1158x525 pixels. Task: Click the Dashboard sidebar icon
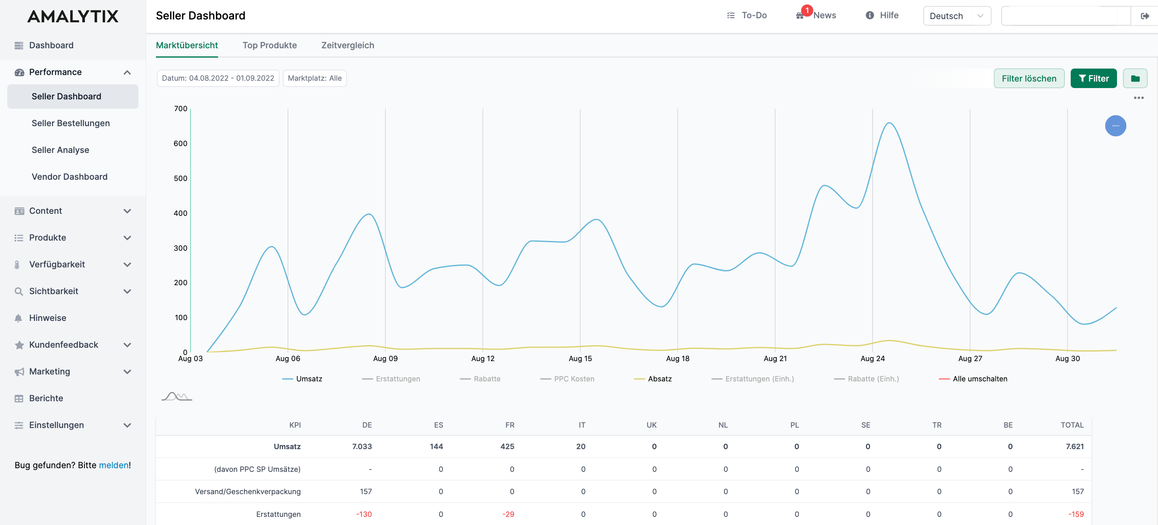pyautogui.click(x=19, y=45)
